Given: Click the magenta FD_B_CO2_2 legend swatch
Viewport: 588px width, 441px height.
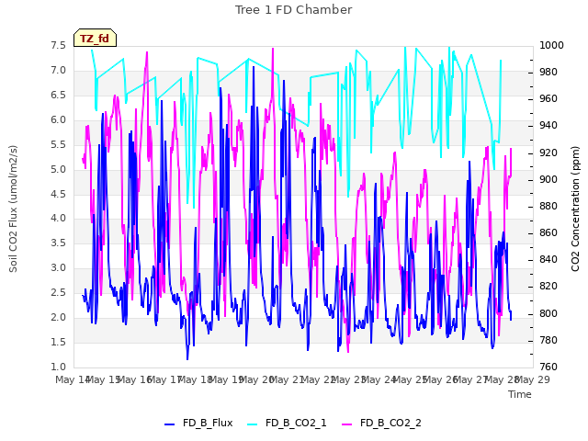Looking at the screenshot, I should [x=347, y=424].
